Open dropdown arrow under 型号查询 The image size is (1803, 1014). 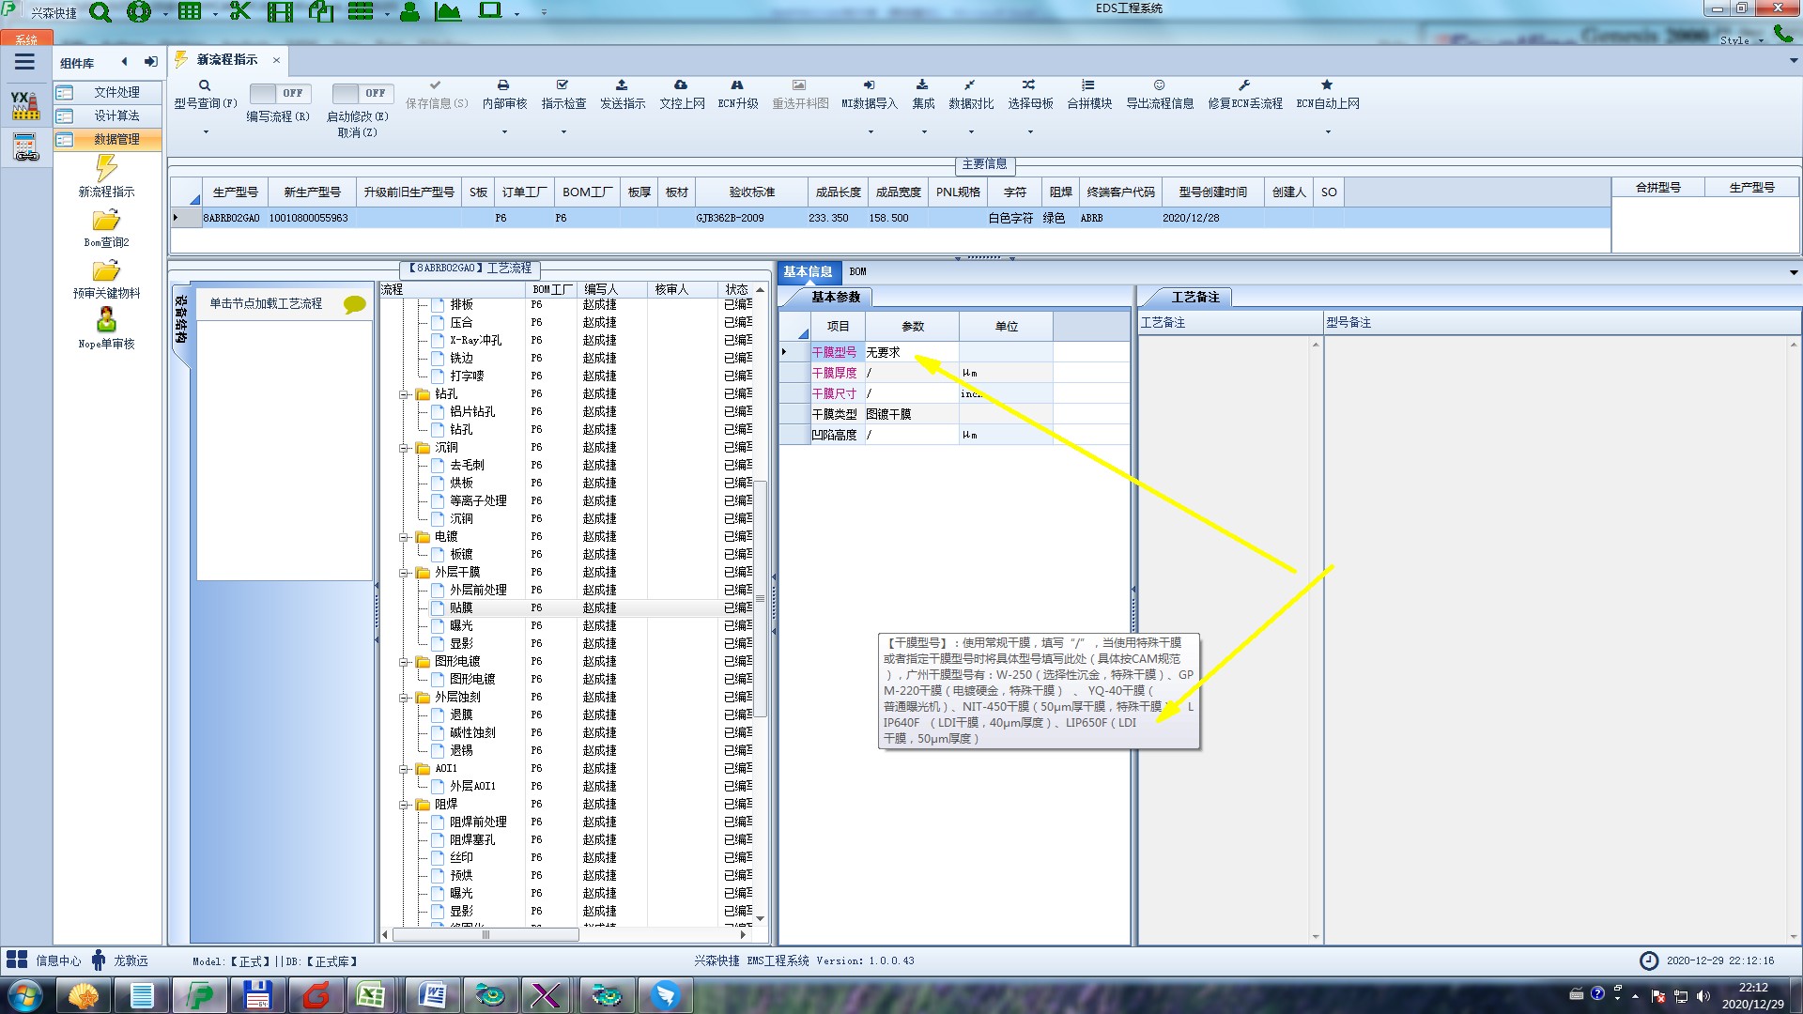coord(206,132)
